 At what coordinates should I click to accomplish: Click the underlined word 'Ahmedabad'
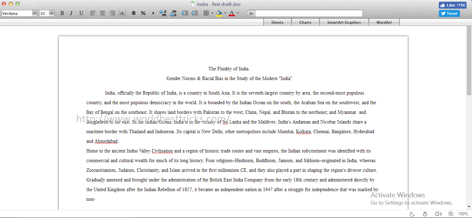tap(106, 141)
